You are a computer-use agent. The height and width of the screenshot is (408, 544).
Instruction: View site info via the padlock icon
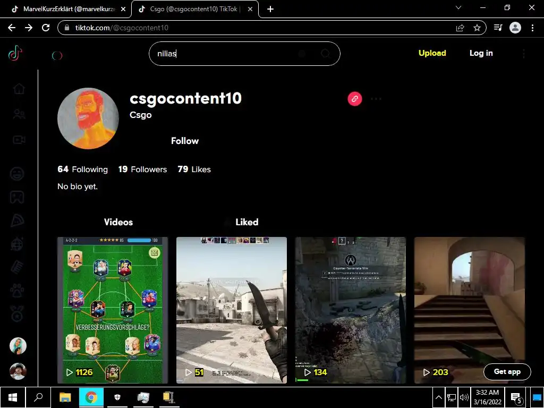pyautogui.click(x=67, y=28)
